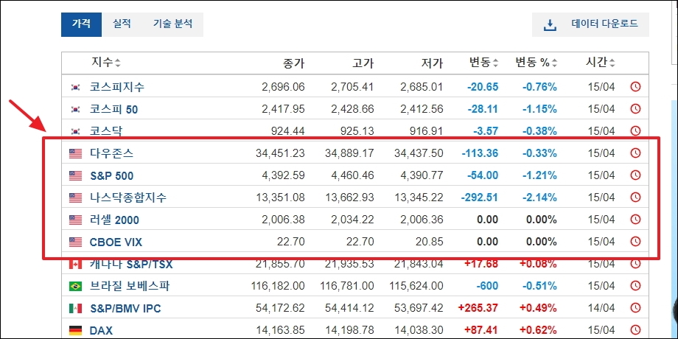
Task: Open the 브라질 보베스파 index link
Action: (130, 286)
